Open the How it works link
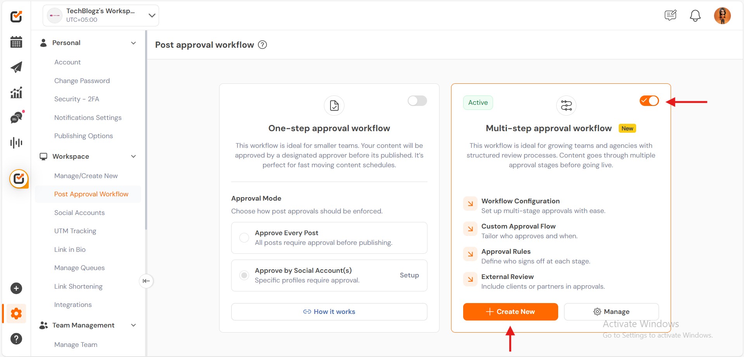Image resolution: width=744 pixels, height=357 pixels. click(329, 312)
